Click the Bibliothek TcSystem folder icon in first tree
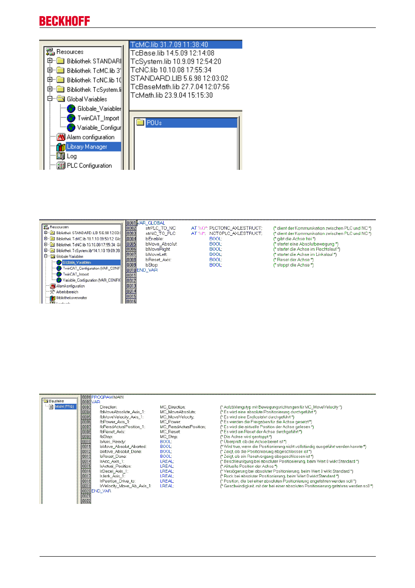Viewport: 415px width, 588px height. [x=60, y=90]
